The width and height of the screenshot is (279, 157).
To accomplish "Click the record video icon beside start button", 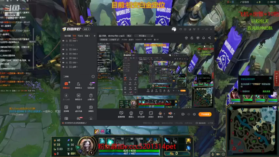I will pyautogui.click(x=183, y=114).
